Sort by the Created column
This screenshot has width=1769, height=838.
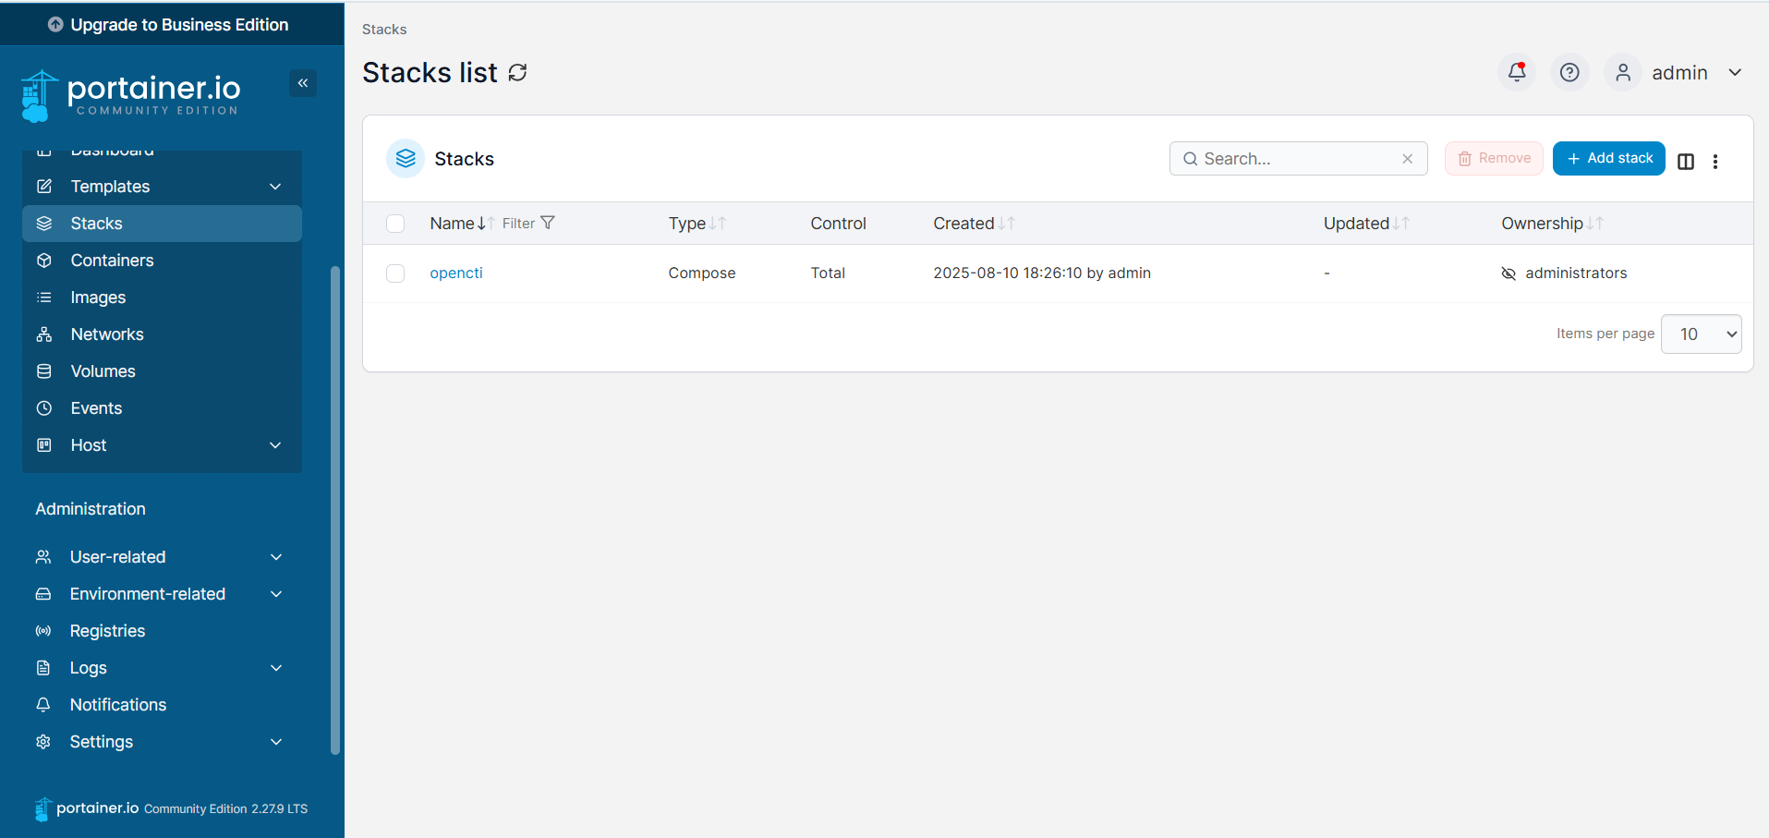click(1007, 224)
